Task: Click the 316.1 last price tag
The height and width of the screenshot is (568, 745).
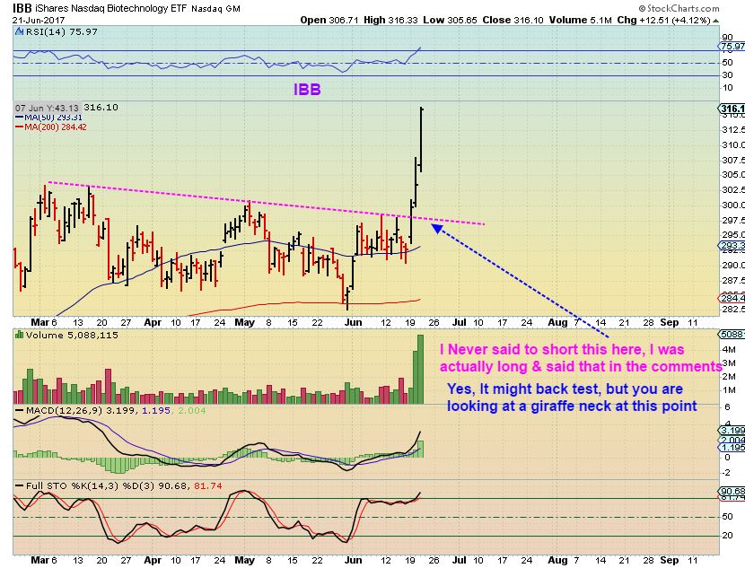Action: (x=732, y=109)
